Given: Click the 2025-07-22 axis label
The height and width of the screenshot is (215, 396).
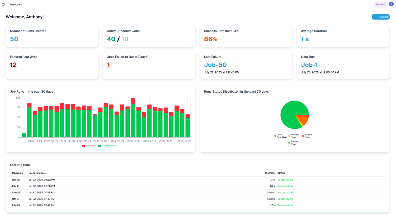Looking at the screenshot, I should pos(184,141).
